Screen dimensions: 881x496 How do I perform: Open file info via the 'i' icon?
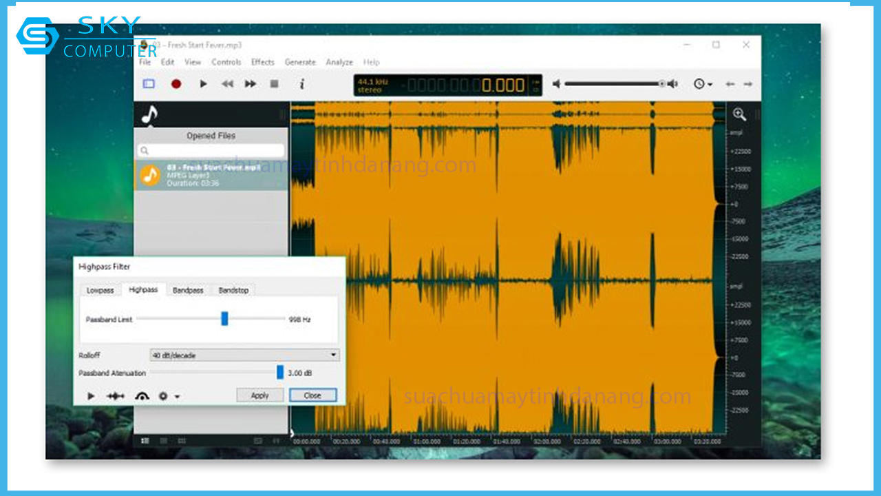301,84
